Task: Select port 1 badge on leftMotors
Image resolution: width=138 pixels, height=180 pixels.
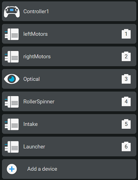Action: [x=126, y=34]
